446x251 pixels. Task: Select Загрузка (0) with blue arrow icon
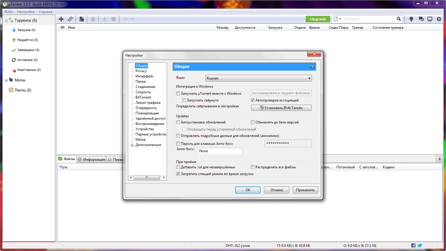pos(24,30)
